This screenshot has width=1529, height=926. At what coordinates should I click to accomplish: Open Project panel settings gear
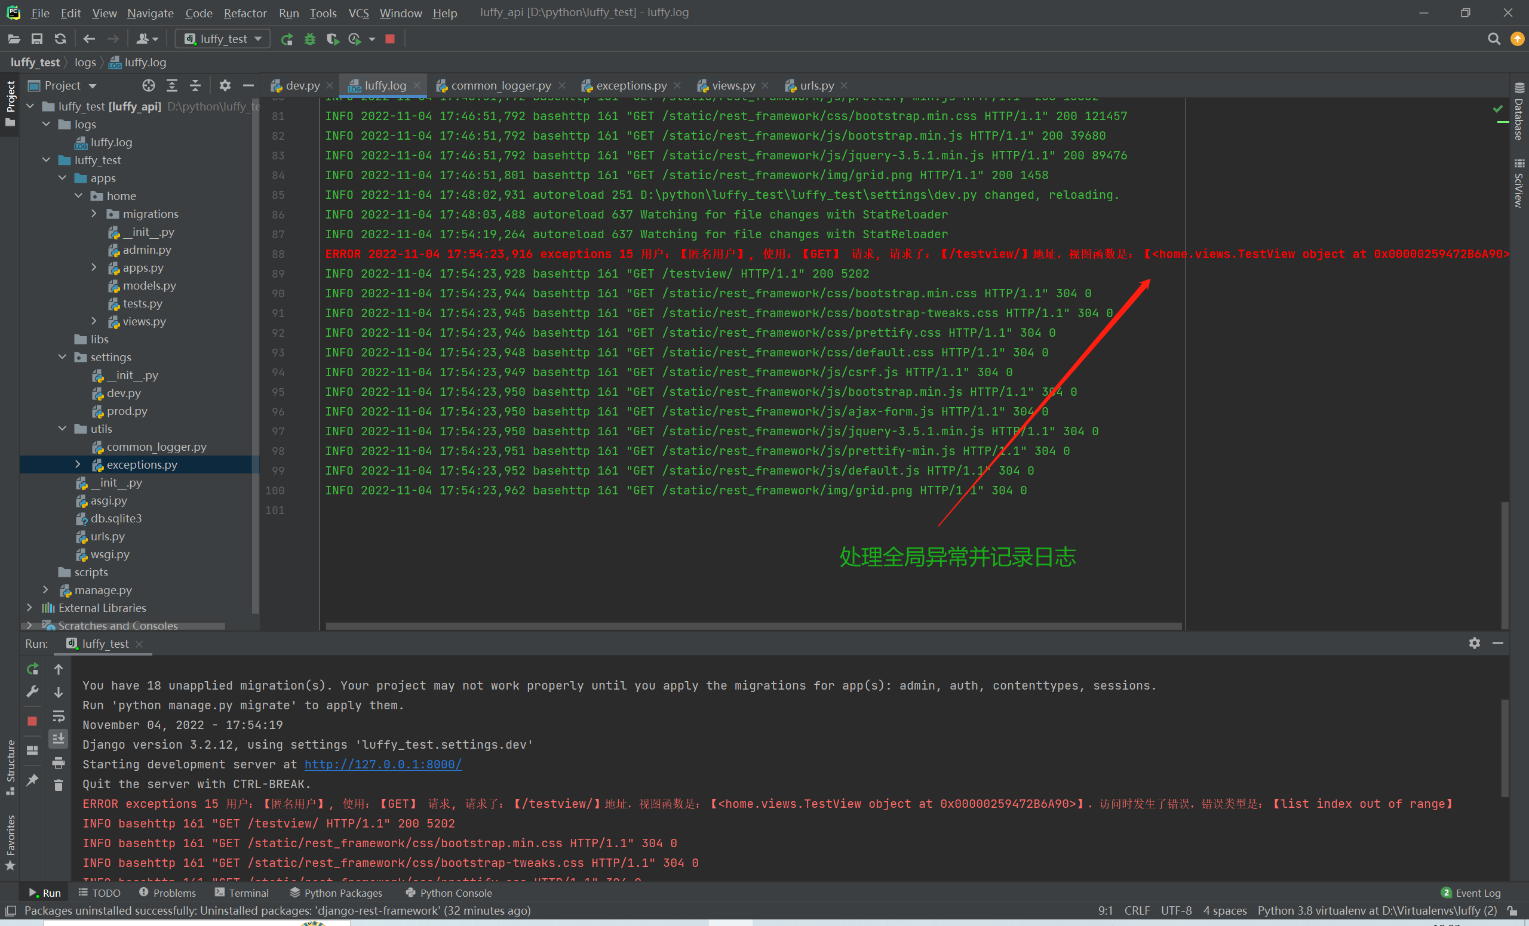pos(225,85)
